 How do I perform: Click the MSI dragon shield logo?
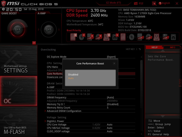coord(4,3)
